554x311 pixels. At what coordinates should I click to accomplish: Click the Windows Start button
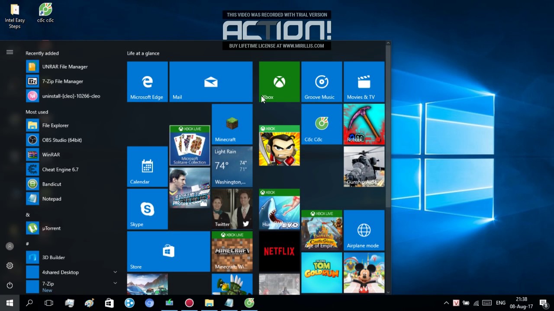click(x=10, y=303)
